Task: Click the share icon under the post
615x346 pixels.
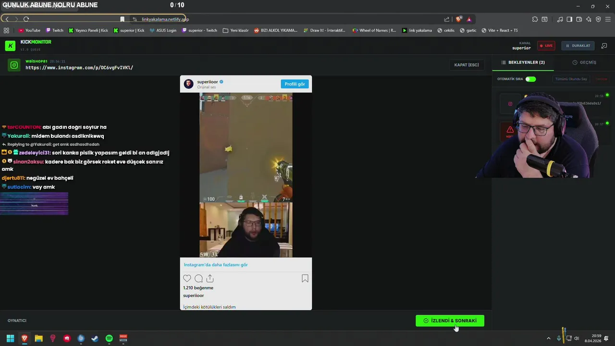Action: 210,279
